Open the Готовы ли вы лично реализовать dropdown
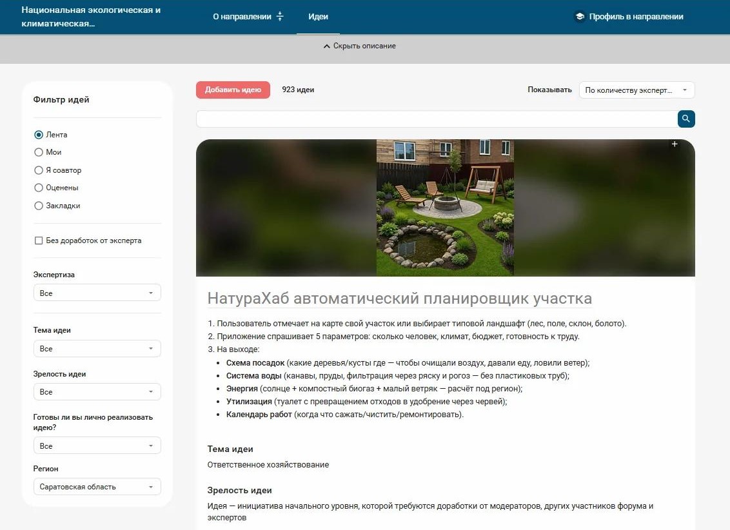Screen dimensions: 730x530 (x=97, y=446)
